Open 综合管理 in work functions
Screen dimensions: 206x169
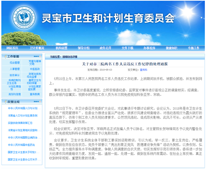pos(15,63)
